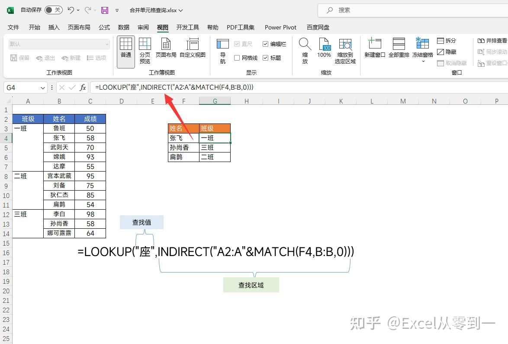Screen dimensions: 508x344
Task: Select column G header
Action: tap(215, 101)
